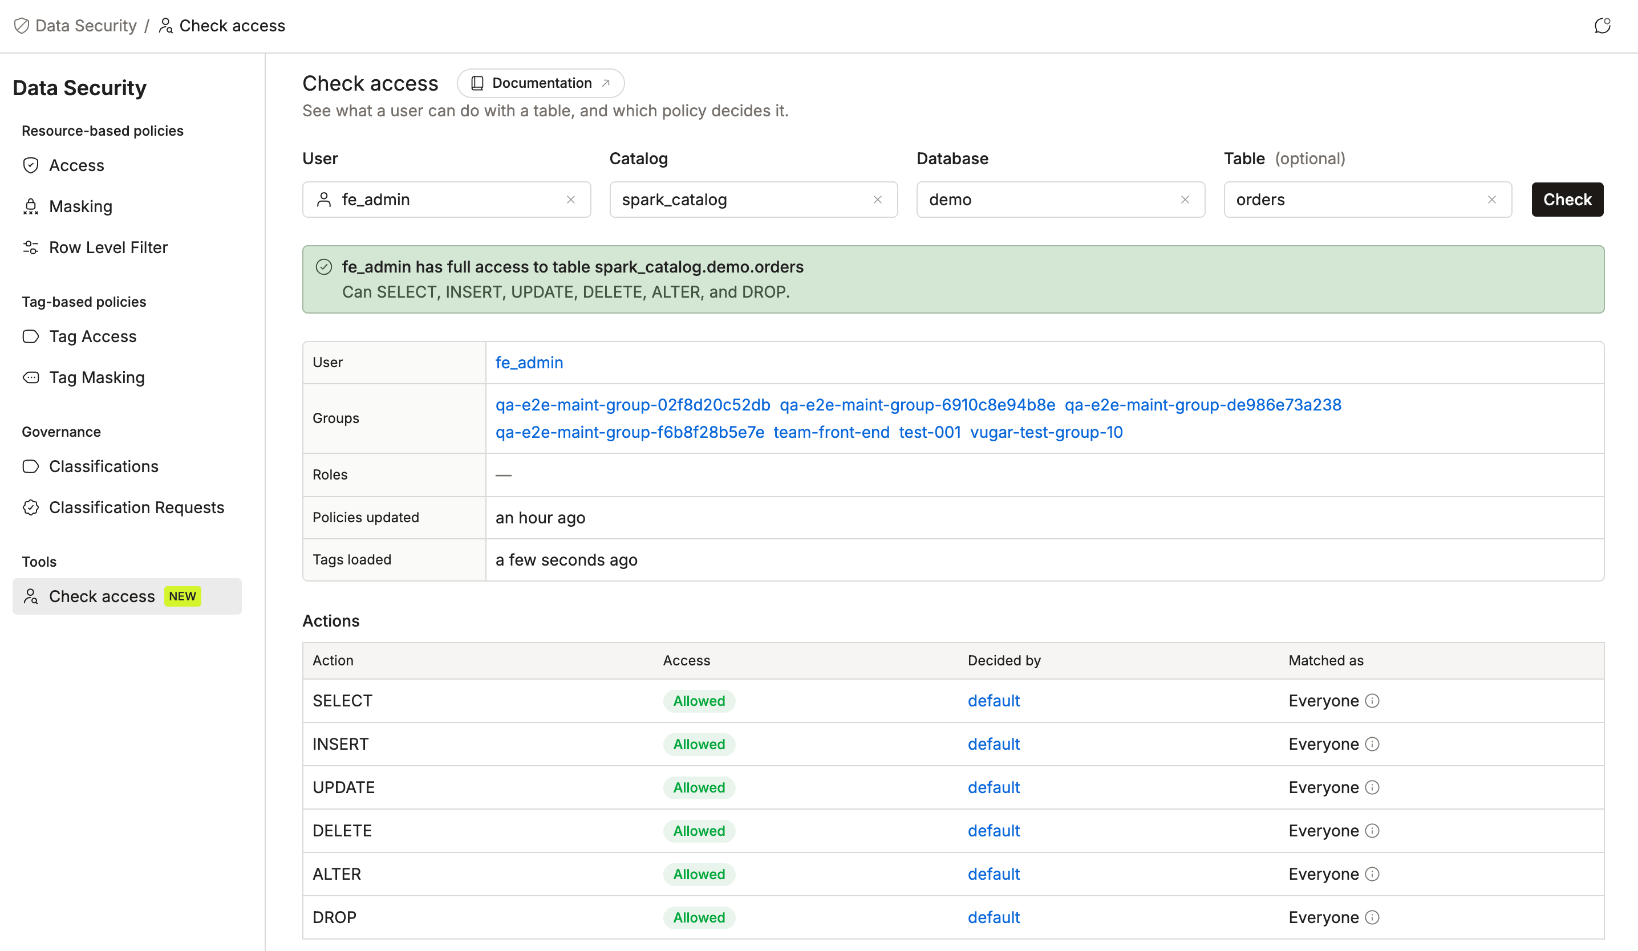Open default policy for the SELECT action
This screenshot has width=1638, height=951.
tap(993, 701)
